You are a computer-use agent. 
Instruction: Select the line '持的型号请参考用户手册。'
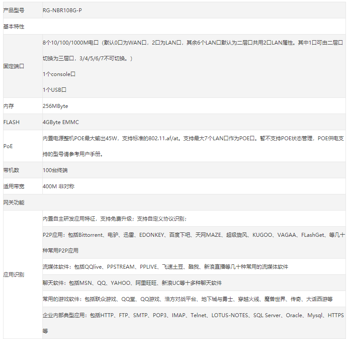(73, 154)
